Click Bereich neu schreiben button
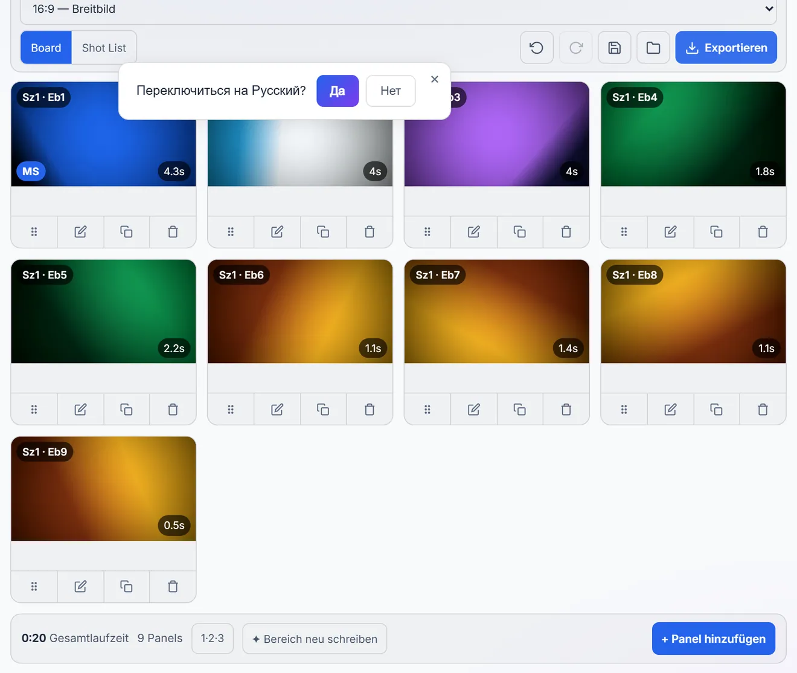This screenshot has height=673, width=797. [315, 639]
